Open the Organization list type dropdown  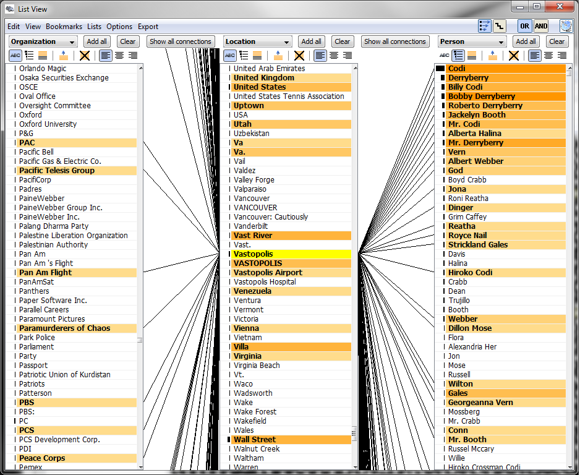tap(43, 41)
